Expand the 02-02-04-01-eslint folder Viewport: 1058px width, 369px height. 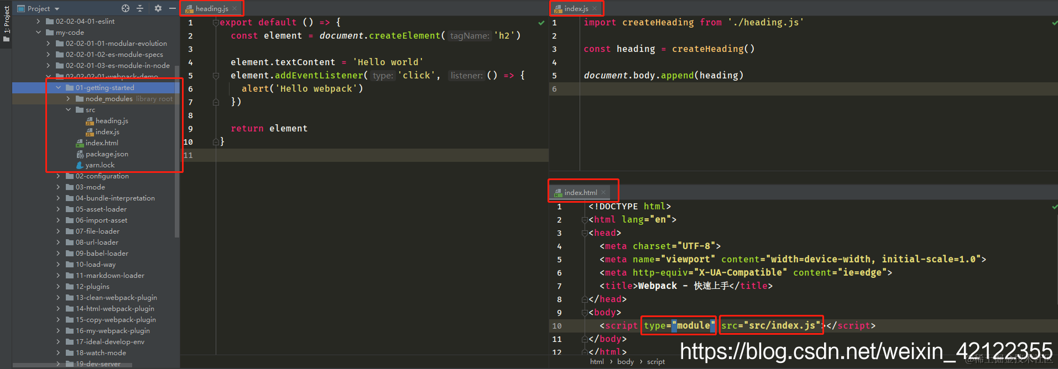[38, 21]
